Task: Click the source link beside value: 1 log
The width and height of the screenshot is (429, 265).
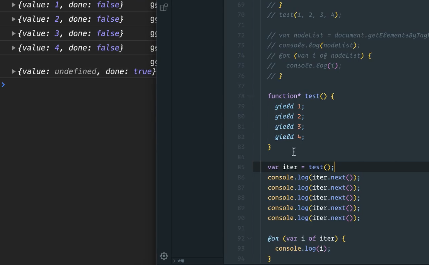Action: tap(154, 5)
